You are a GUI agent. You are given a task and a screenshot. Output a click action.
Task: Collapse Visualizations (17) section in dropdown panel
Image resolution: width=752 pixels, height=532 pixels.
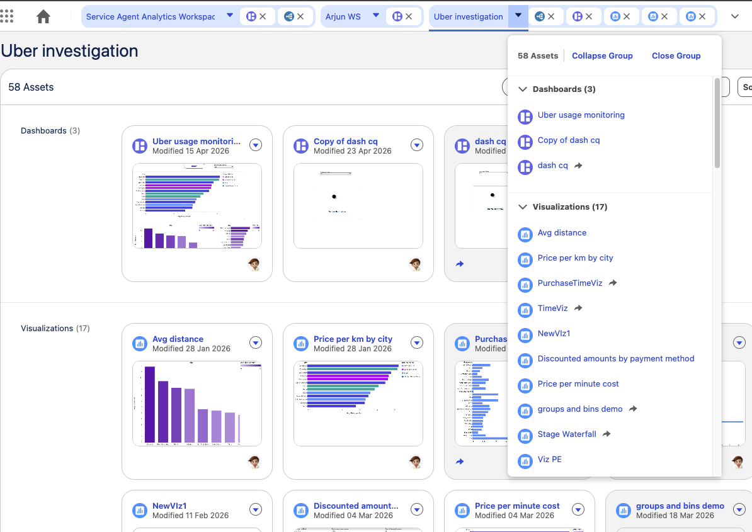(523, 207)
